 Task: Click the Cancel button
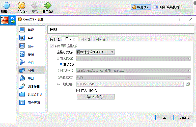point(185,118)
